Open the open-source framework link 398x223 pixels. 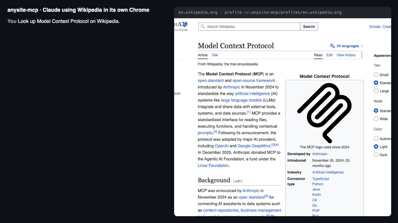tap(254, 81)
